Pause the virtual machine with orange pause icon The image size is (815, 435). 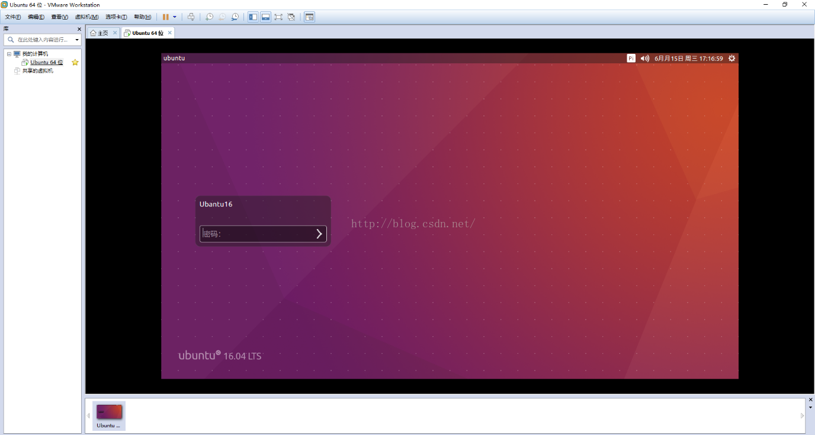[166, 17]
